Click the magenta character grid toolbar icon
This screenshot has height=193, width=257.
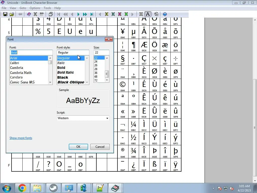[120, 14]
